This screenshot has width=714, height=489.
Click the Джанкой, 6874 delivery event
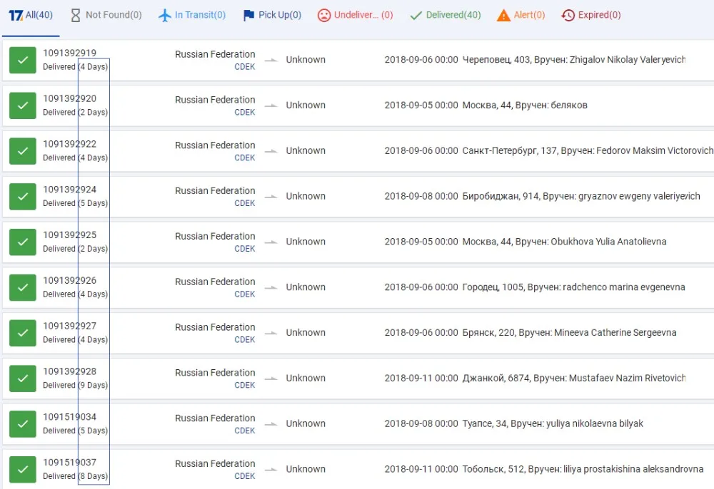pyautogui.click(x=574, y=378)
